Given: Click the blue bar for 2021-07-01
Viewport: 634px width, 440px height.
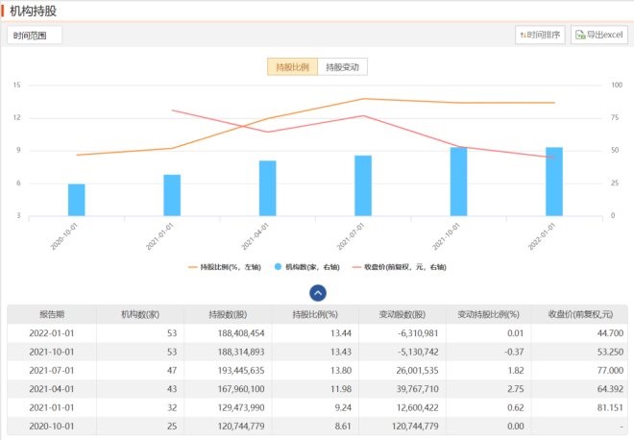Looking at the screenshot, I should tap(363, 185).
